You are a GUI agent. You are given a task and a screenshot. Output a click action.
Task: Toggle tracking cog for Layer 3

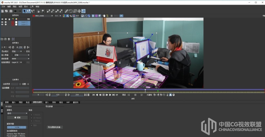(x=6, y=22)
